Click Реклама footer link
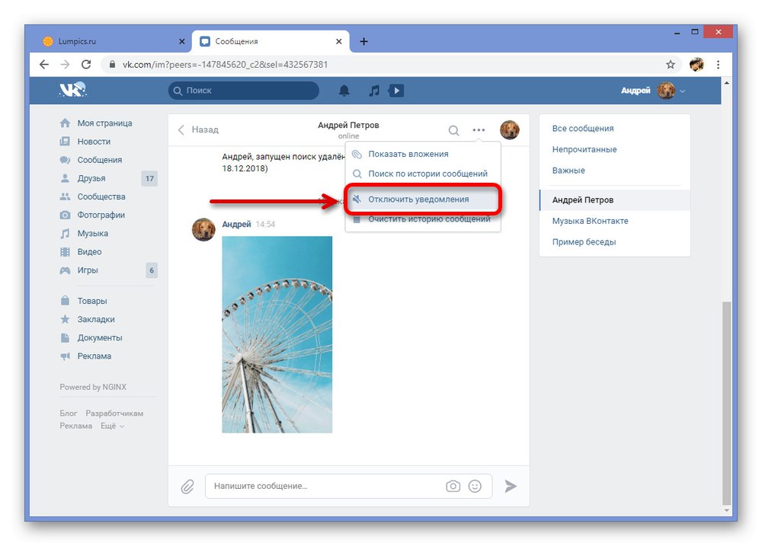 pos(75,426)
